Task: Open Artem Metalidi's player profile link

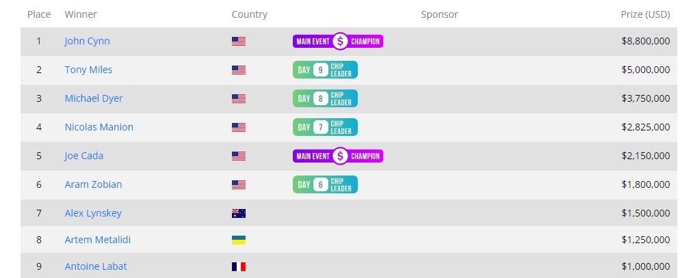Action: (x=98, y=240)
